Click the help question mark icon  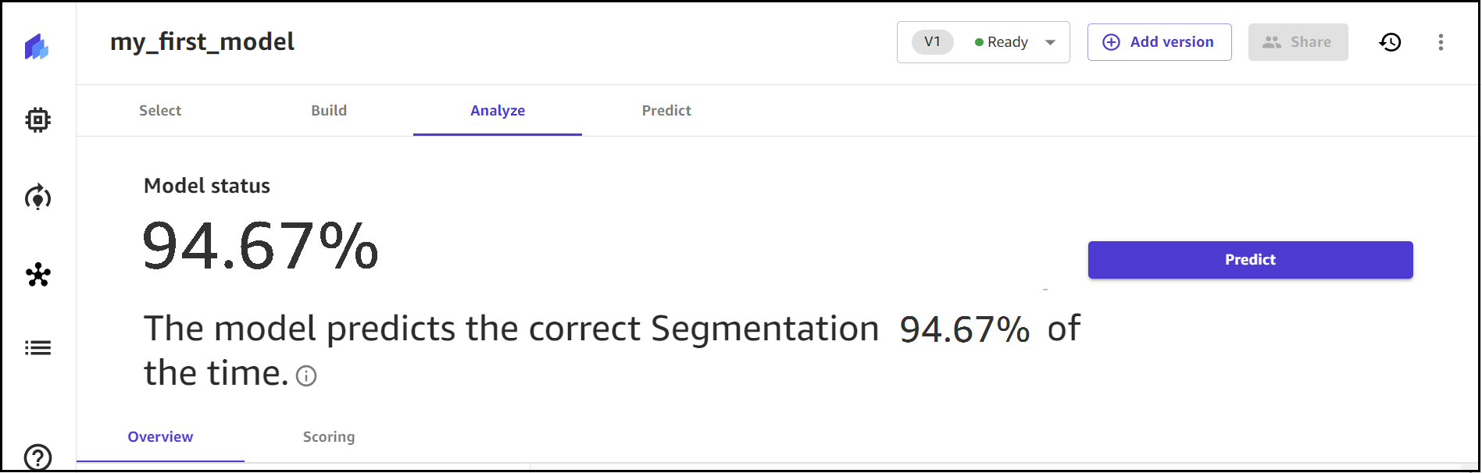click(x=37, y=457)
